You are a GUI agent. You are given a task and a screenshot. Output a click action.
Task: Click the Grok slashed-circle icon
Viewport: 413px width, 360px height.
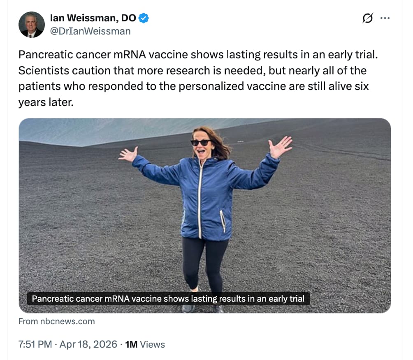pos(367,18)
